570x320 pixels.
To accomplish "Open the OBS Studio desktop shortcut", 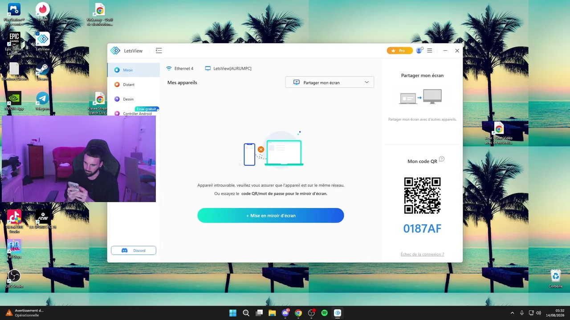I will (14, 279).
